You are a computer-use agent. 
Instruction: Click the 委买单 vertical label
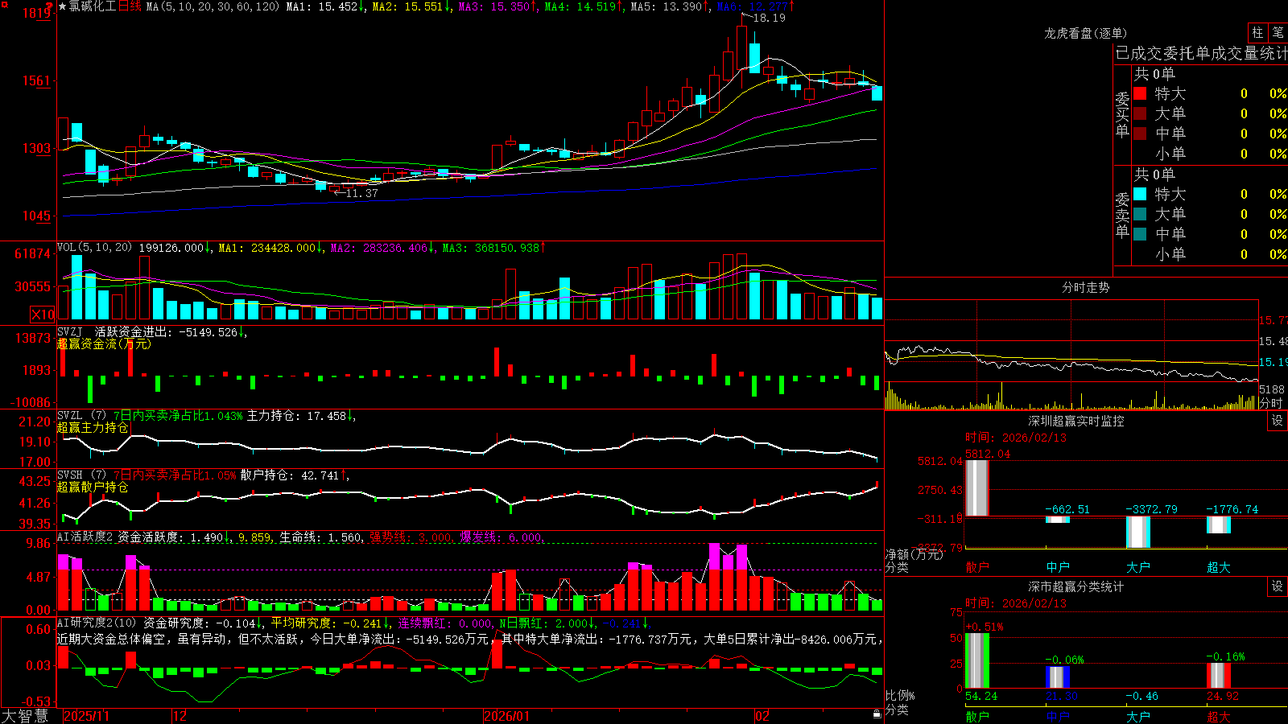1122,114
